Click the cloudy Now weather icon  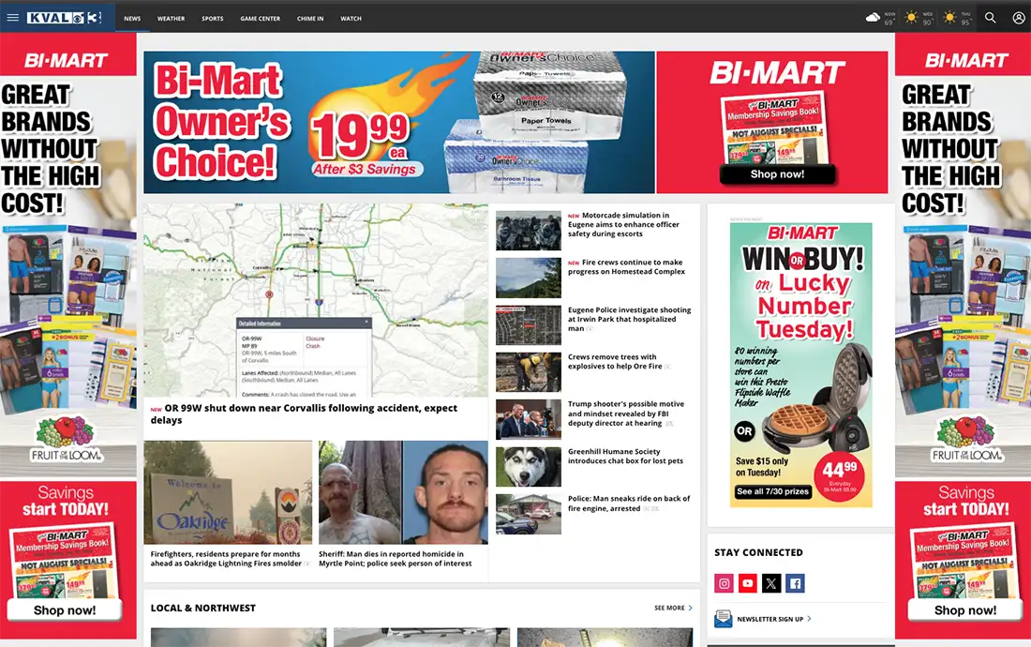click(873, 18)
